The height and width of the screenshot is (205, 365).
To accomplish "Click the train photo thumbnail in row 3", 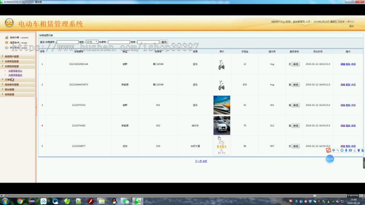I will tap(222, 105).
